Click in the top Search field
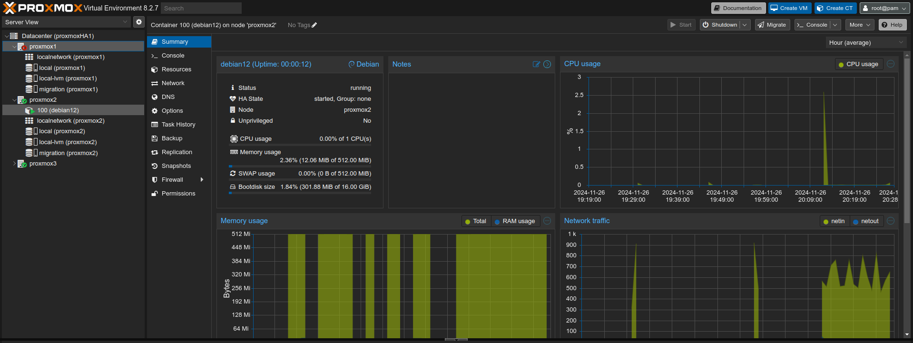 click(x=201, y=8)
